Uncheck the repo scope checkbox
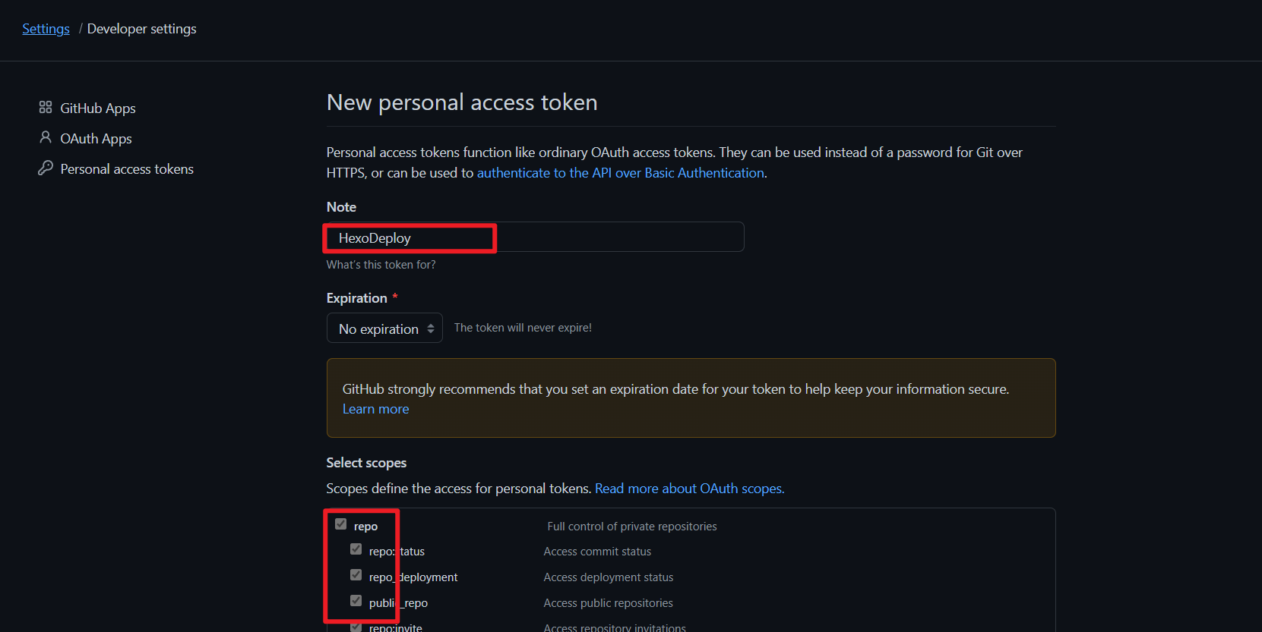The width and height of the screenshot is (1262, 632). tap(341, 524)
